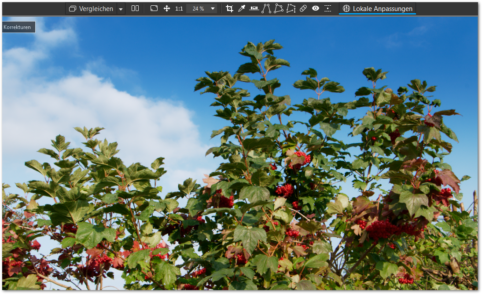Set zoom to 1:1
The image size is (482, 294).
tap(179, 8)
